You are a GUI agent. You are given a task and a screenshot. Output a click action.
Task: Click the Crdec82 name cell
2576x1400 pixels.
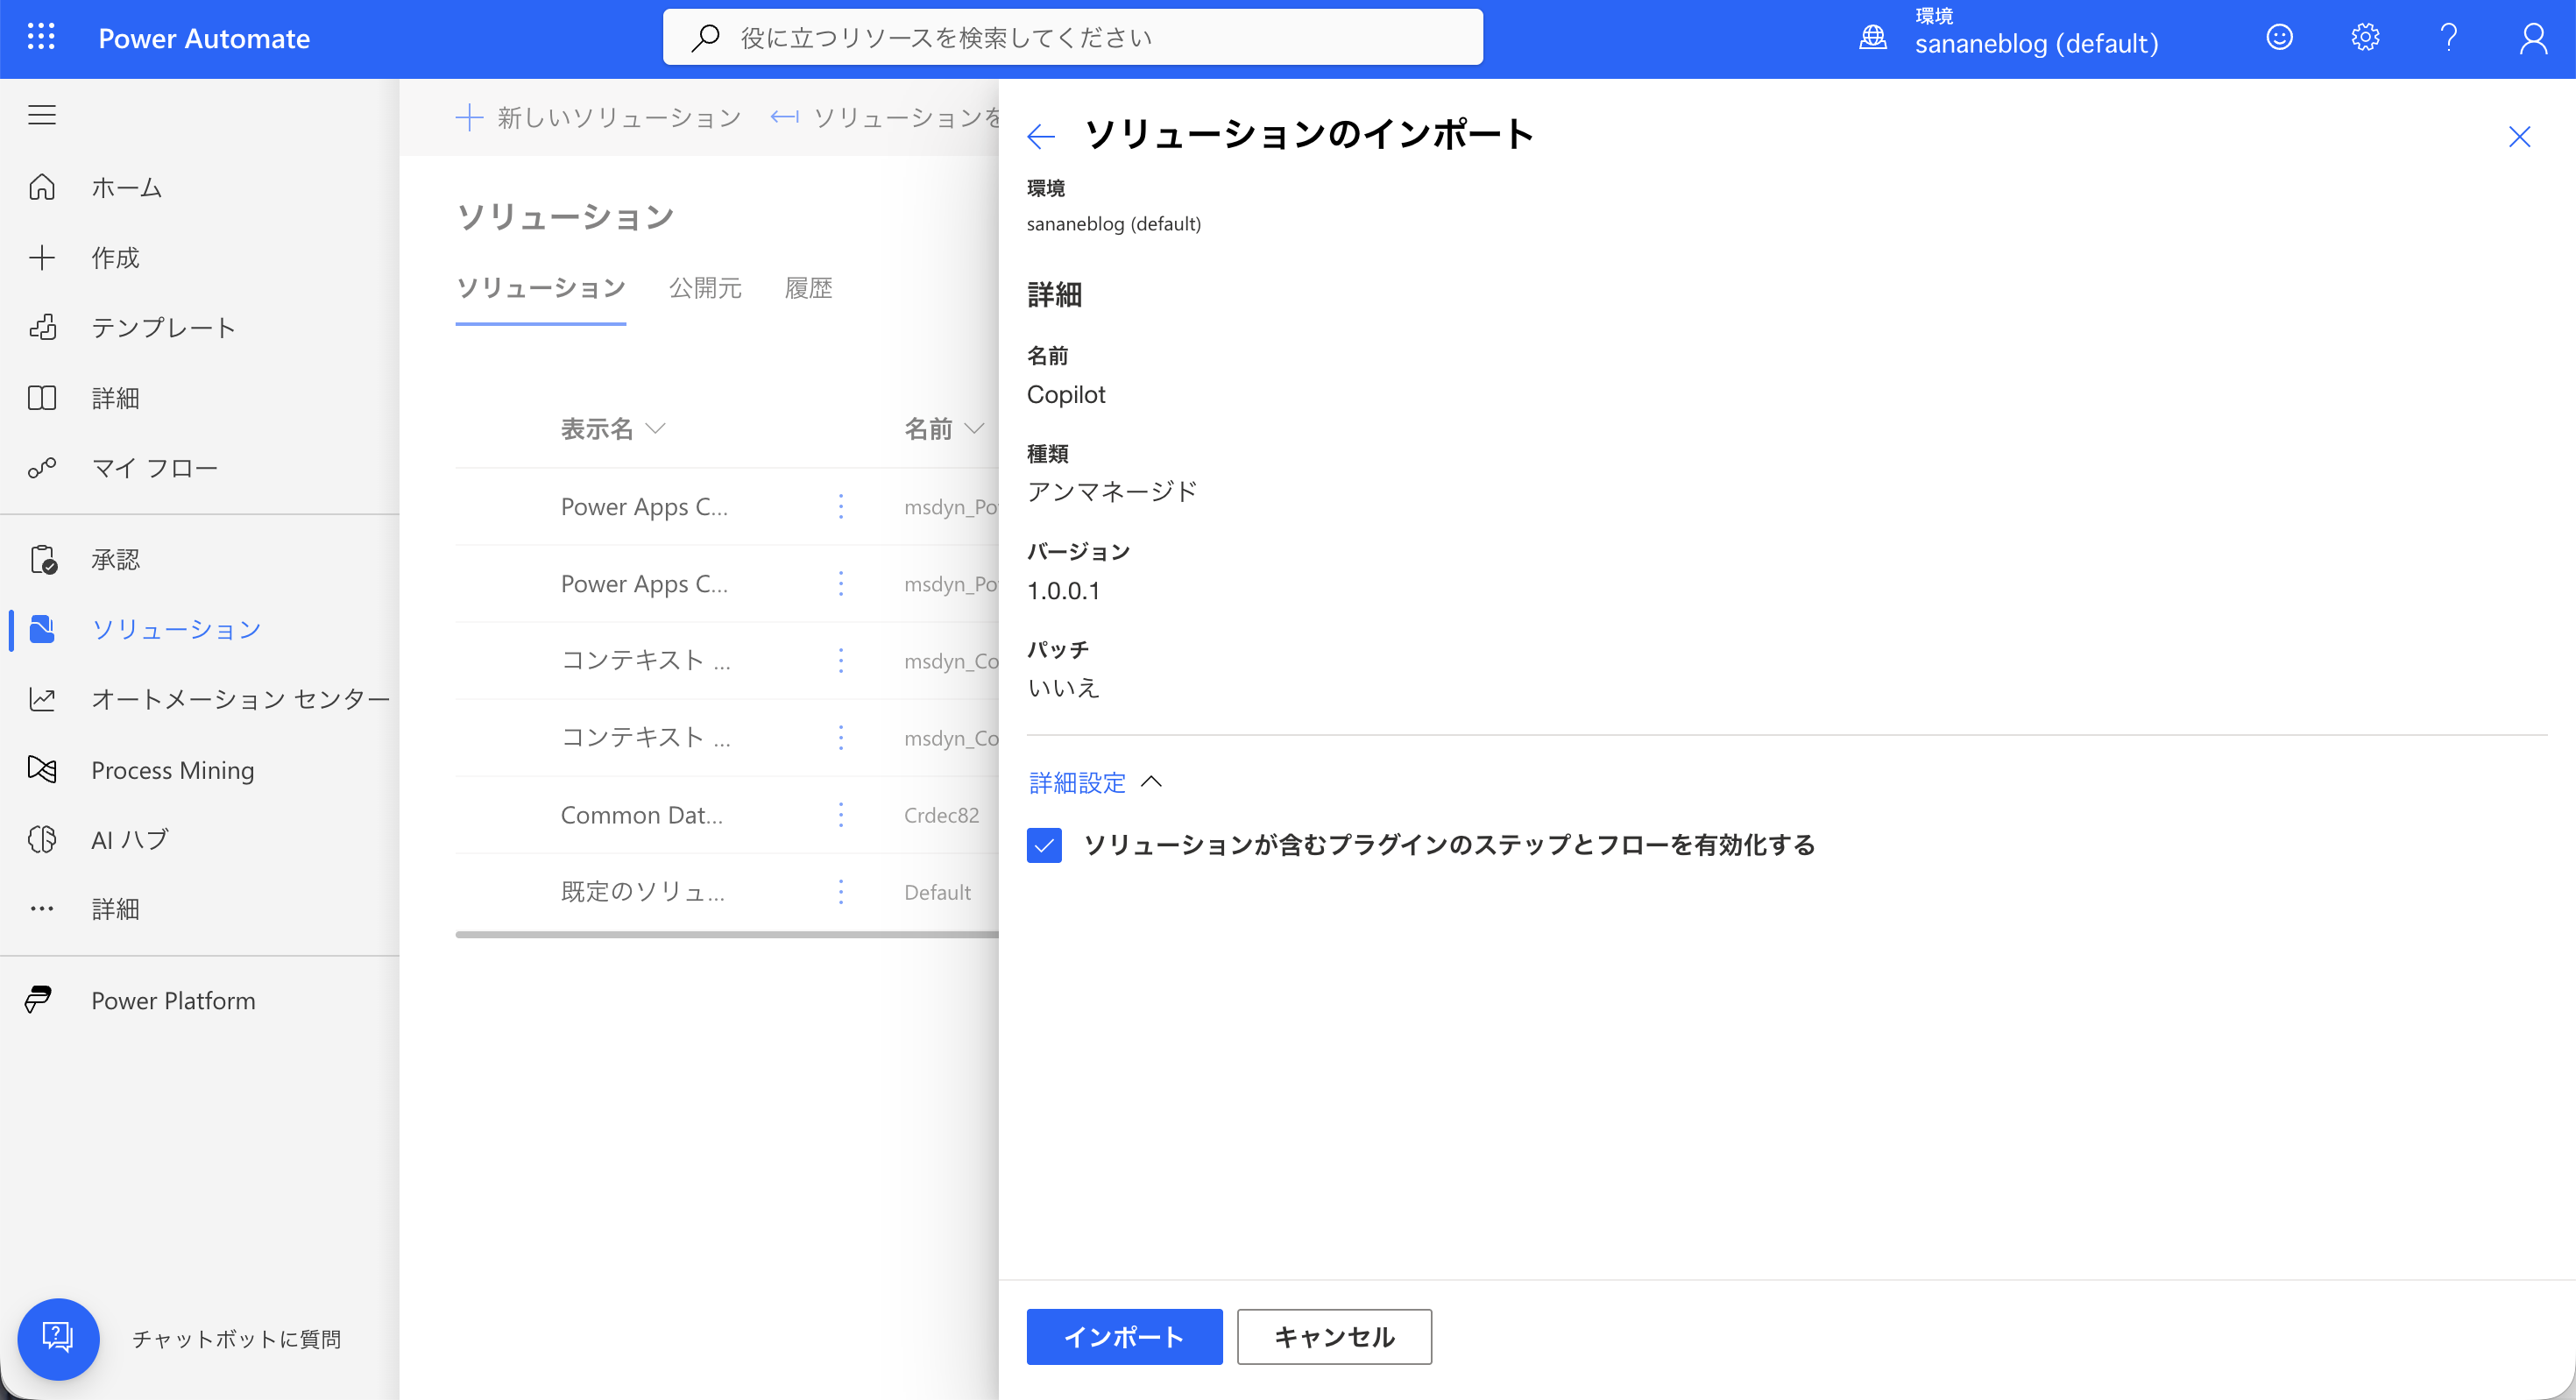click(941, 815)
